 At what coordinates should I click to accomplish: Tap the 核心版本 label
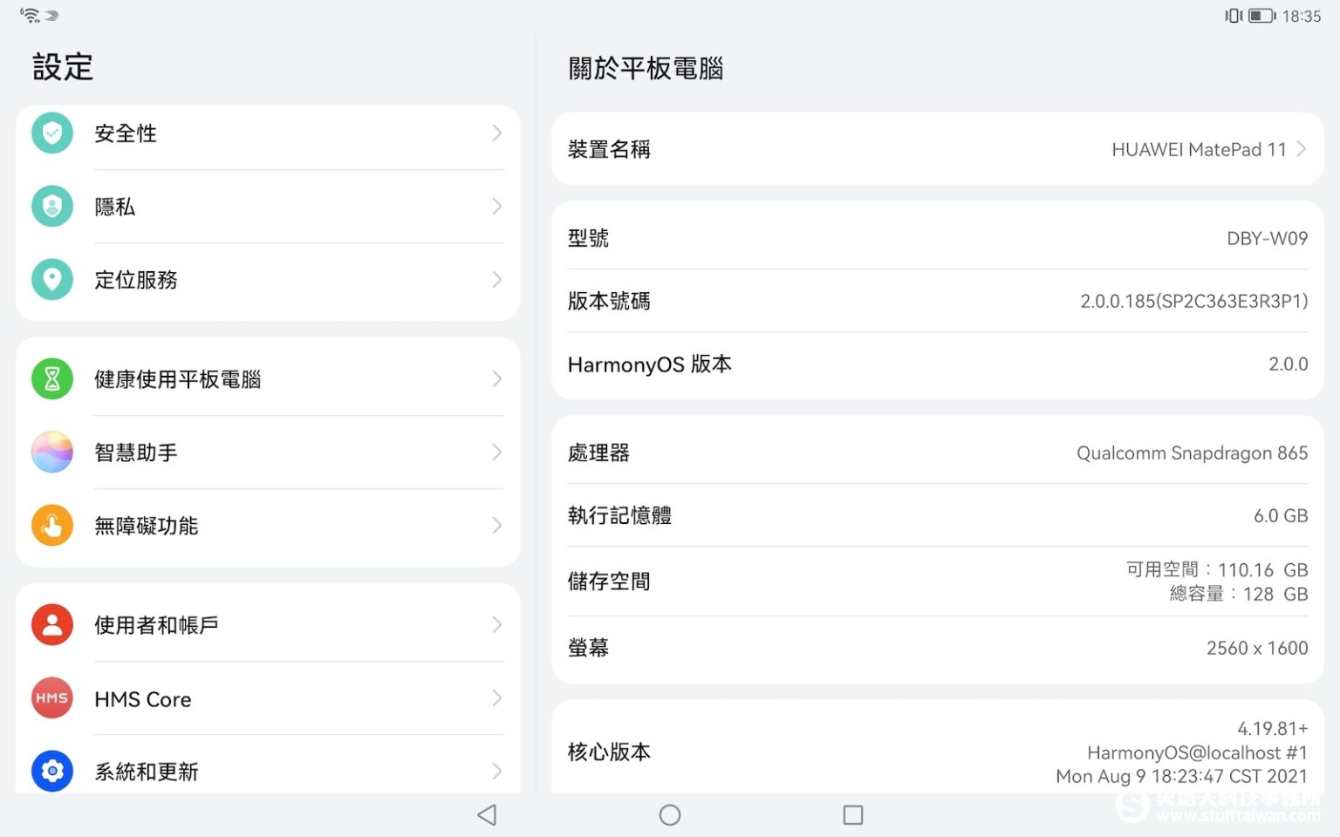coord(609,752)
